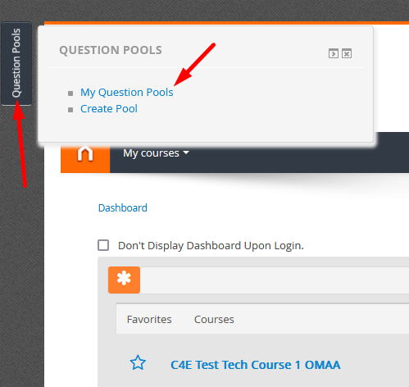Click the orange asterisk icon
Image resolution: width=409 pixels, height=387 pixels.
[x=124, y=280]
